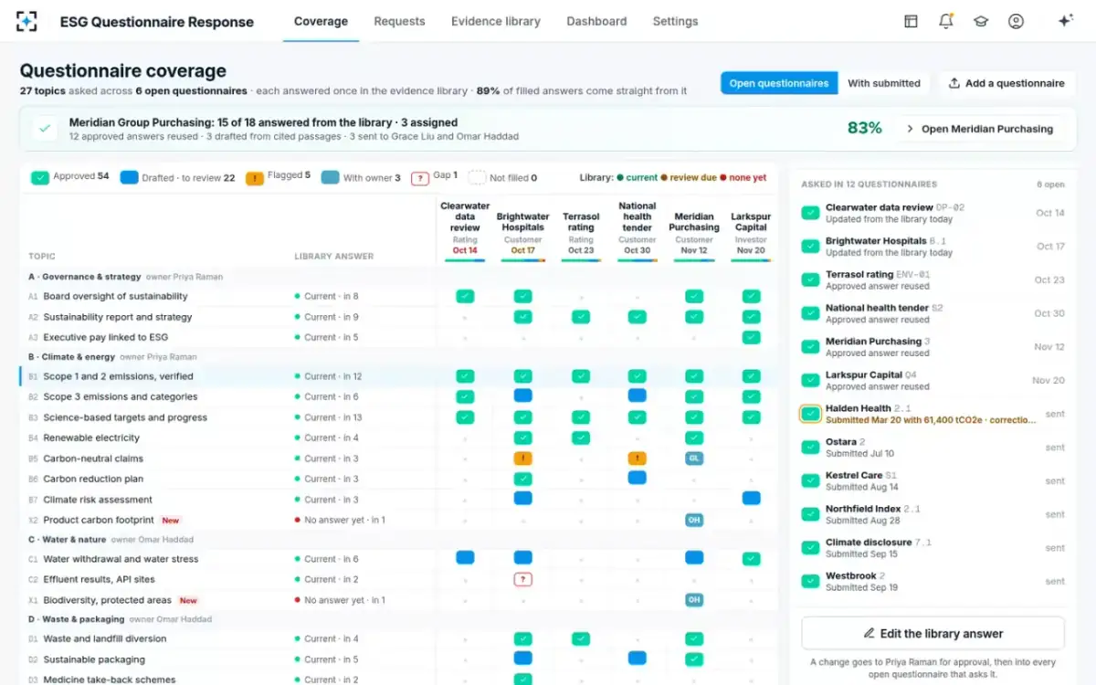Toggle the Flagged 5 legend filter
Screen dimensions: 1096x685
[279, 178]
